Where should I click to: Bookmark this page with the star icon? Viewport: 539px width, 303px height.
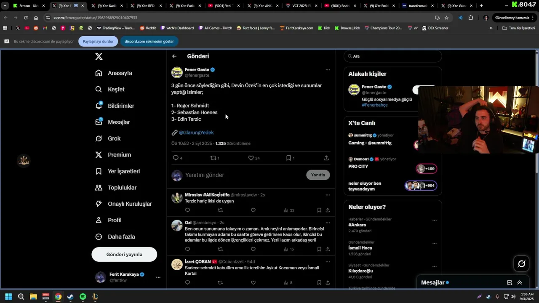point(446,18)
